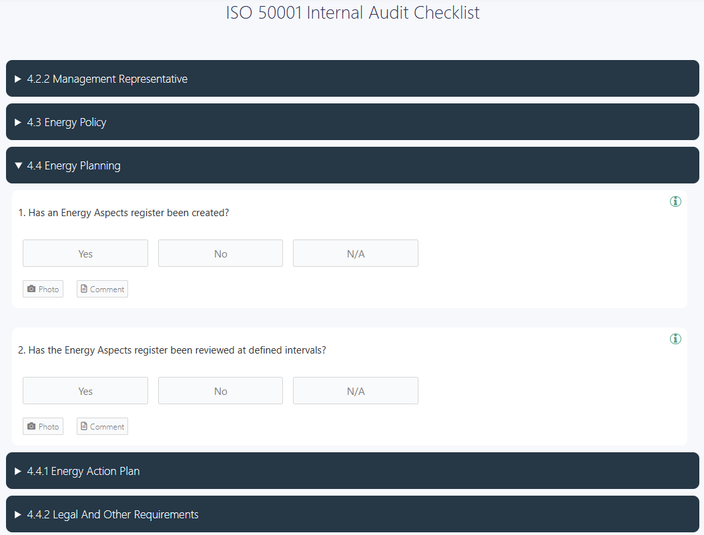704x535 pixels.
Task: Open info icon for Energy Aspects register created question
Action: pos(675,201)
